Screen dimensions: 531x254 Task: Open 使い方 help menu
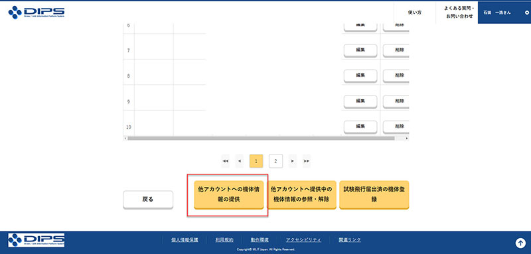click(414, 13)
